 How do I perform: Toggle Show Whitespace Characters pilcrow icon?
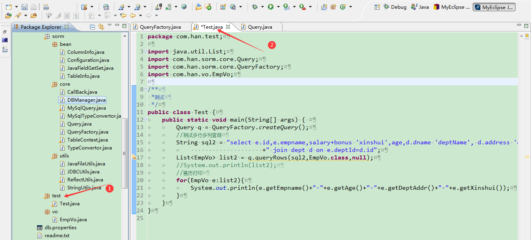(76, 16)
